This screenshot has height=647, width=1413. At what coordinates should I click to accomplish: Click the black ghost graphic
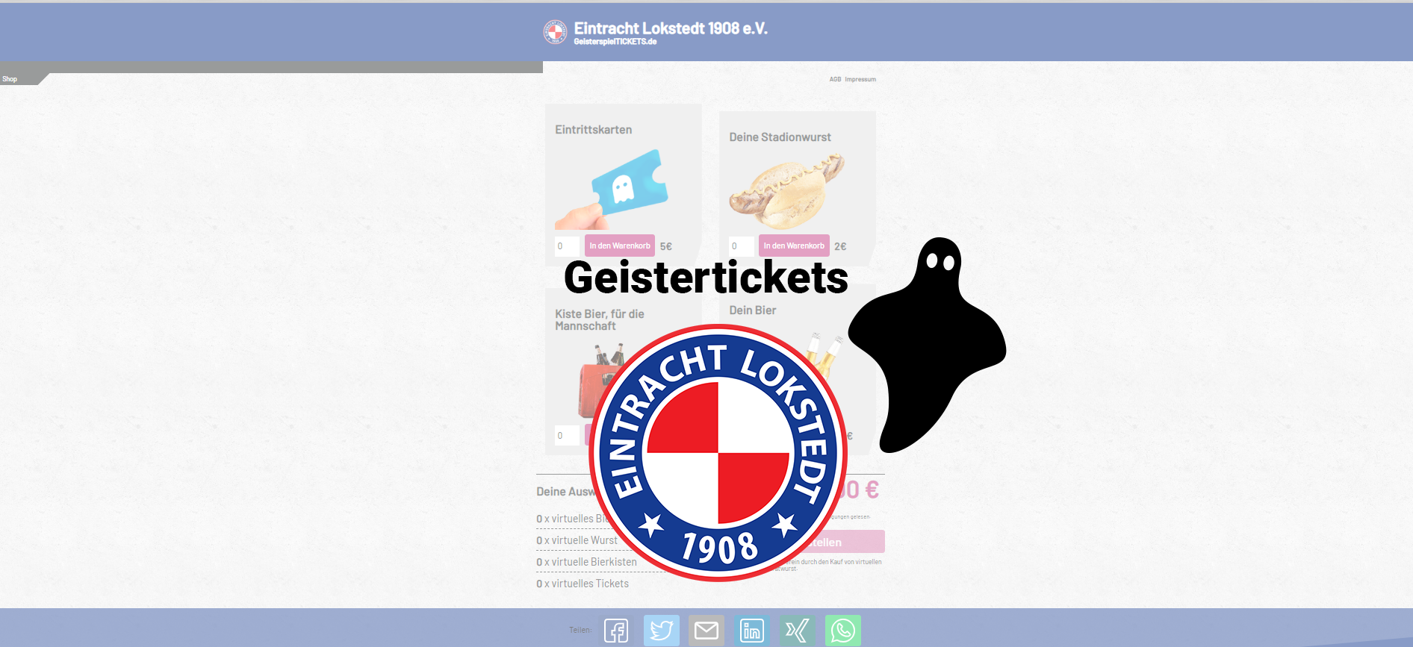point(927,345)
